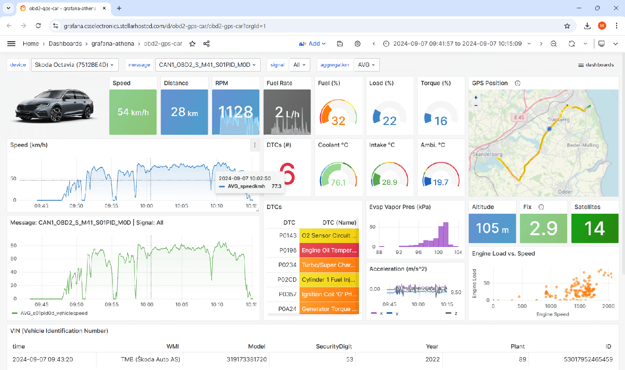This screenshot has height=370, width=625.
Task: Open the aggregation dropdown AVG
Action: 366,65
